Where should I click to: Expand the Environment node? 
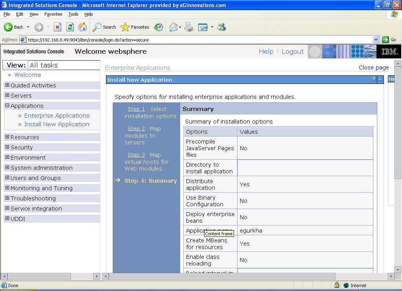[7, 157]
